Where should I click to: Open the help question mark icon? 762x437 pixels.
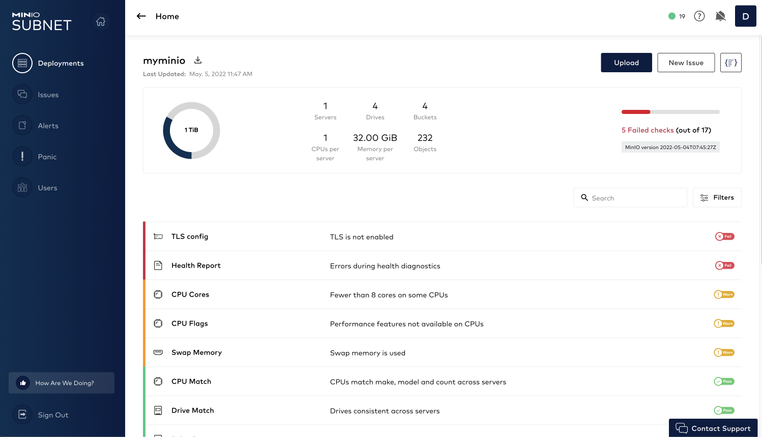click(699, 16)
